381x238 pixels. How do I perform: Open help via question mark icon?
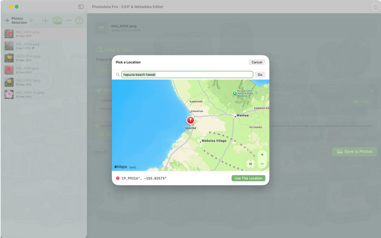point(79,21)
